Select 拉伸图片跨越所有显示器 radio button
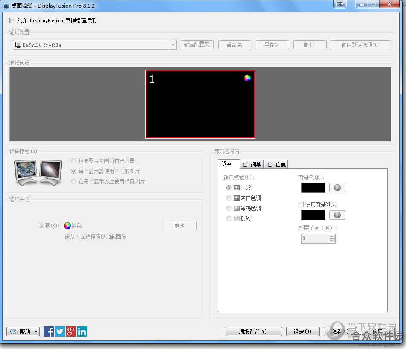 tap(73, 161)
